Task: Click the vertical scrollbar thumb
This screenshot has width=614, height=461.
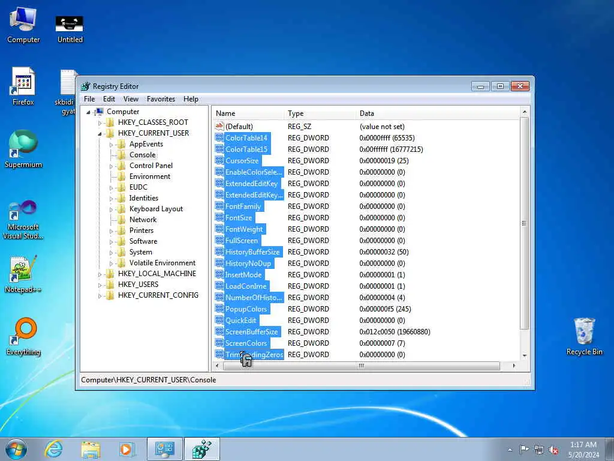Action: 525,223
